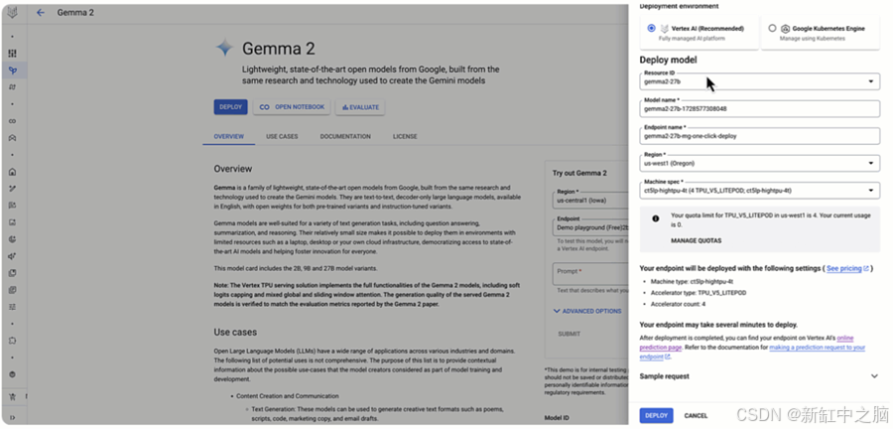This screenshot has width=893, height=430.
Task: Switch to the OVERVIEW tab
Action: click(229, 137)
